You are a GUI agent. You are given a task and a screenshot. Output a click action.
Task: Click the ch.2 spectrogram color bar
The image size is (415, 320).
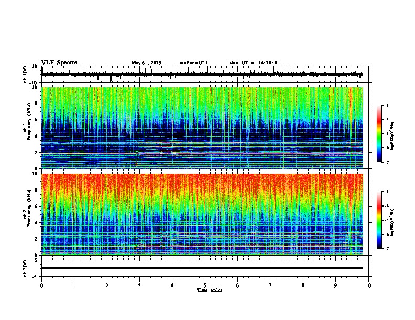click(x=379, y=220)
